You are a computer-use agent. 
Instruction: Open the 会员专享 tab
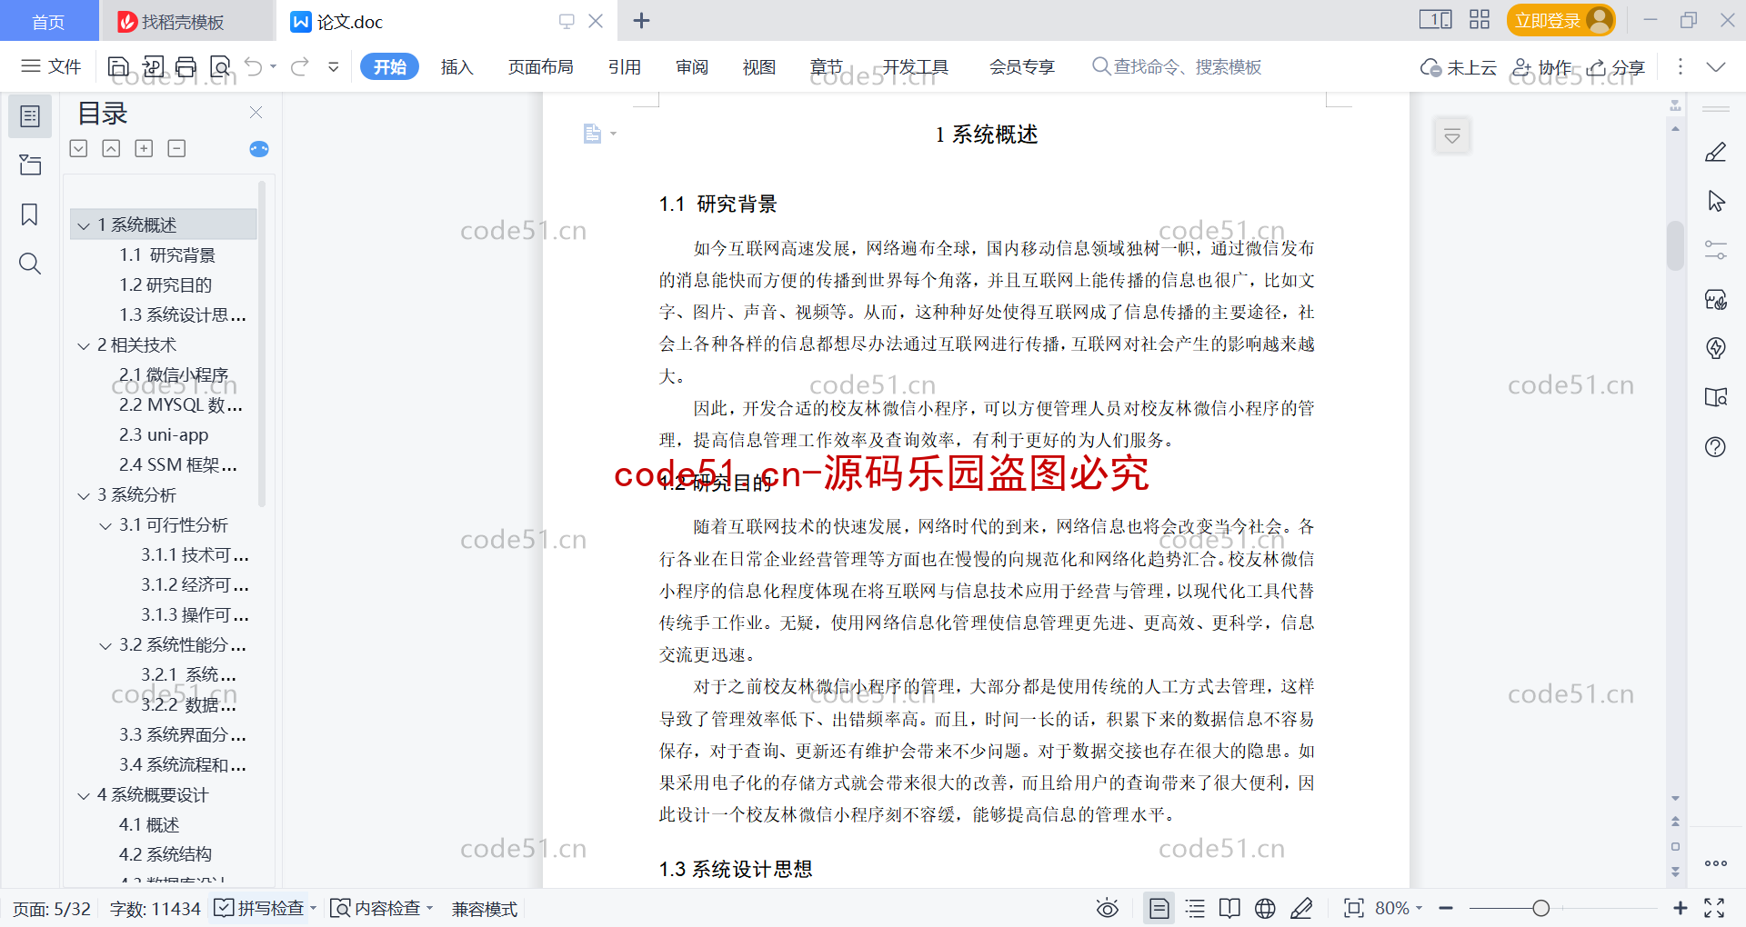coord(1022,66)
